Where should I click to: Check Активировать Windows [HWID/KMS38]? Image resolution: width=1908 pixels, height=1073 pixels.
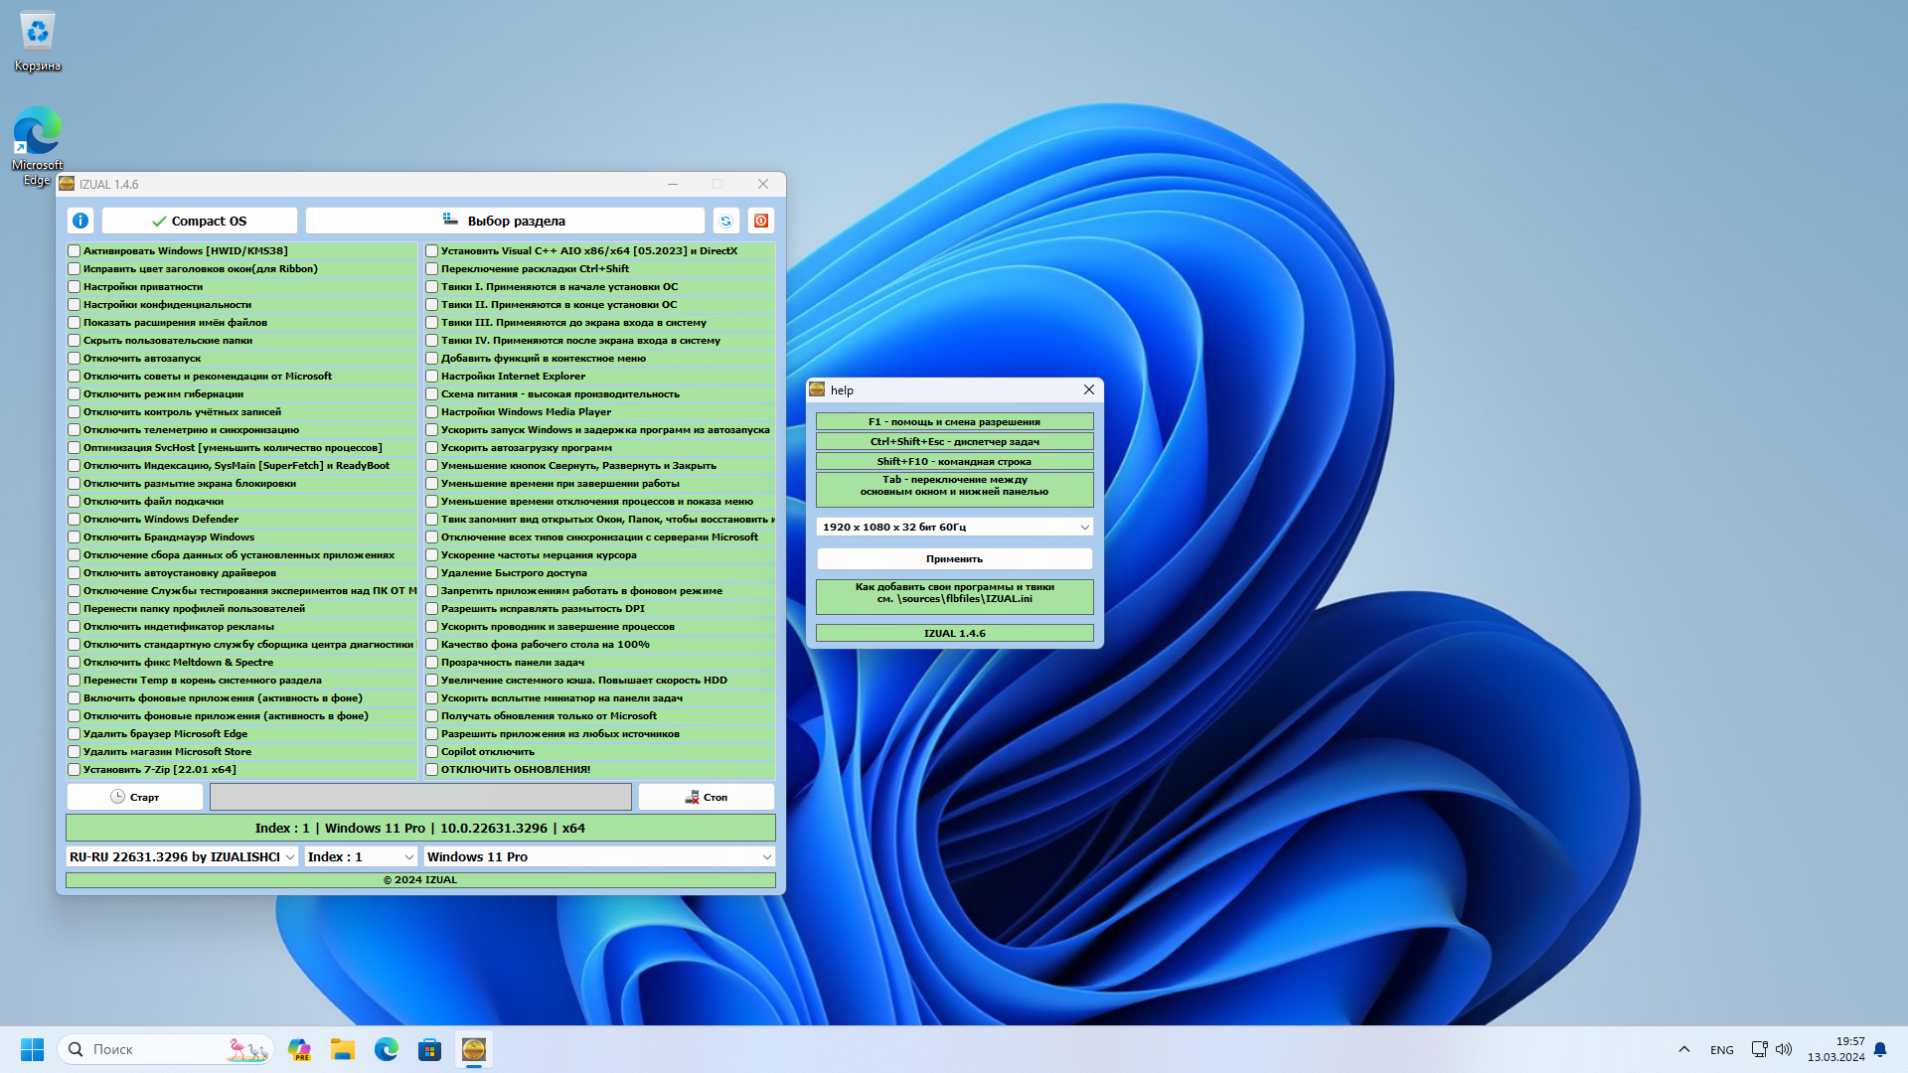75,251
